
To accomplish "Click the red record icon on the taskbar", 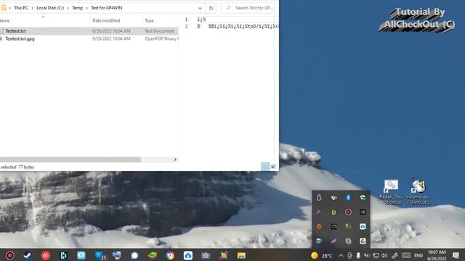I will click(x=9, y=255).
